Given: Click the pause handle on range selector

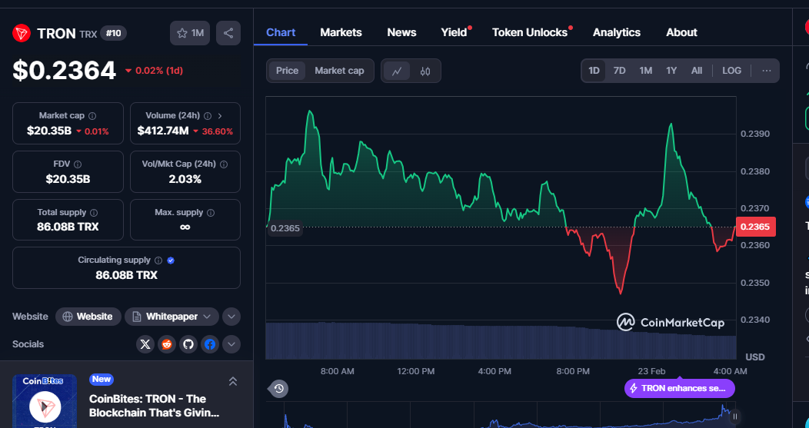Looking at the screenshot, I should (x=735, y=416).
